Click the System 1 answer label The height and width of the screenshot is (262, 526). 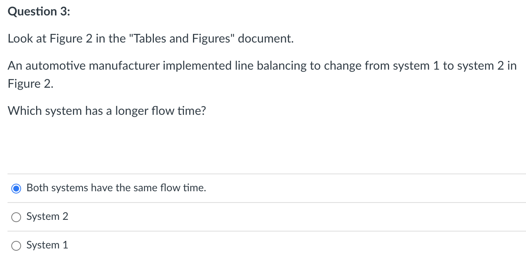point(47,245)
